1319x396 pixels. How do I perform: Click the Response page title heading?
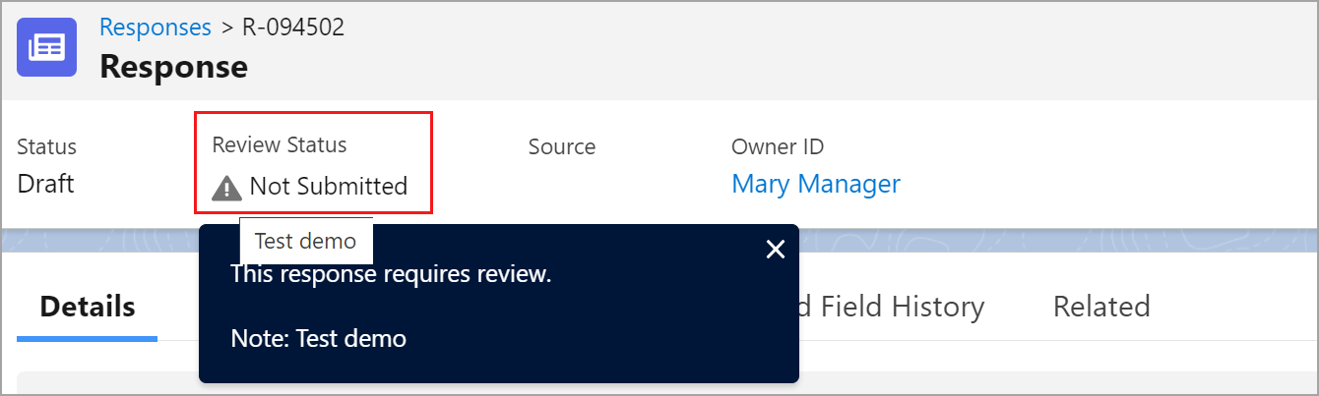pyautogui.click(x=174, y=67)
